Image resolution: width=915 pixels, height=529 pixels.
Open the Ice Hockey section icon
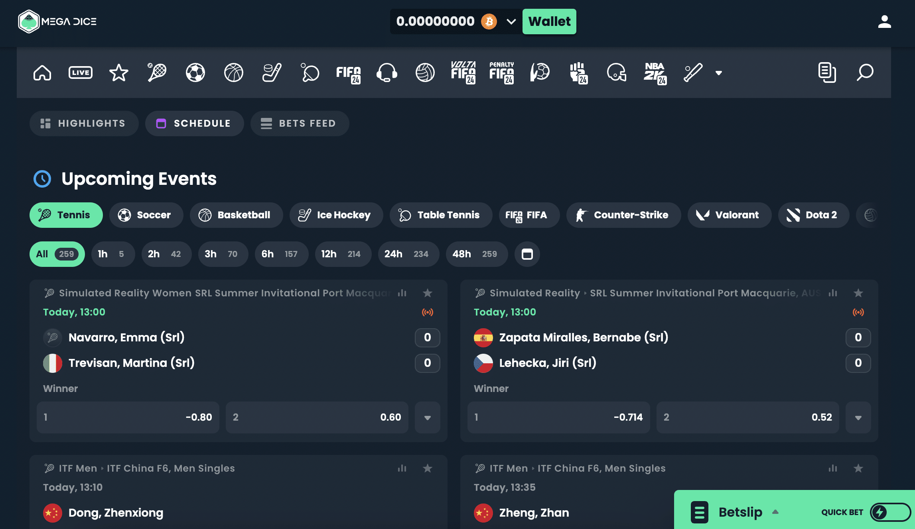pyautogui.click(x=272, y=71)
